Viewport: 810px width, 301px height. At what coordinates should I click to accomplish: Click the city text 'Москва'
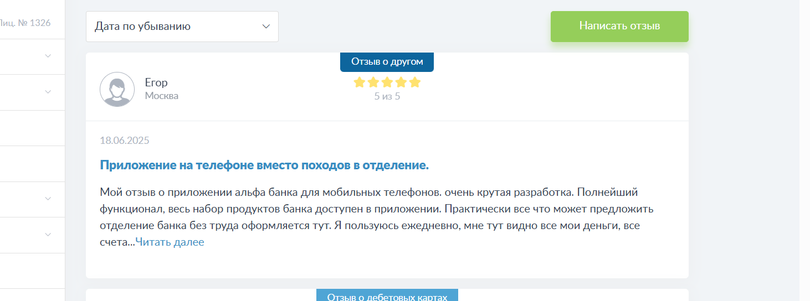click(x=162, y=96)
